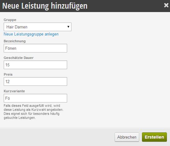This screenshot has height=146, width=170.
Task: Open Neue Leistungsgruppe anlegen link
Action: tap(31, 34)
